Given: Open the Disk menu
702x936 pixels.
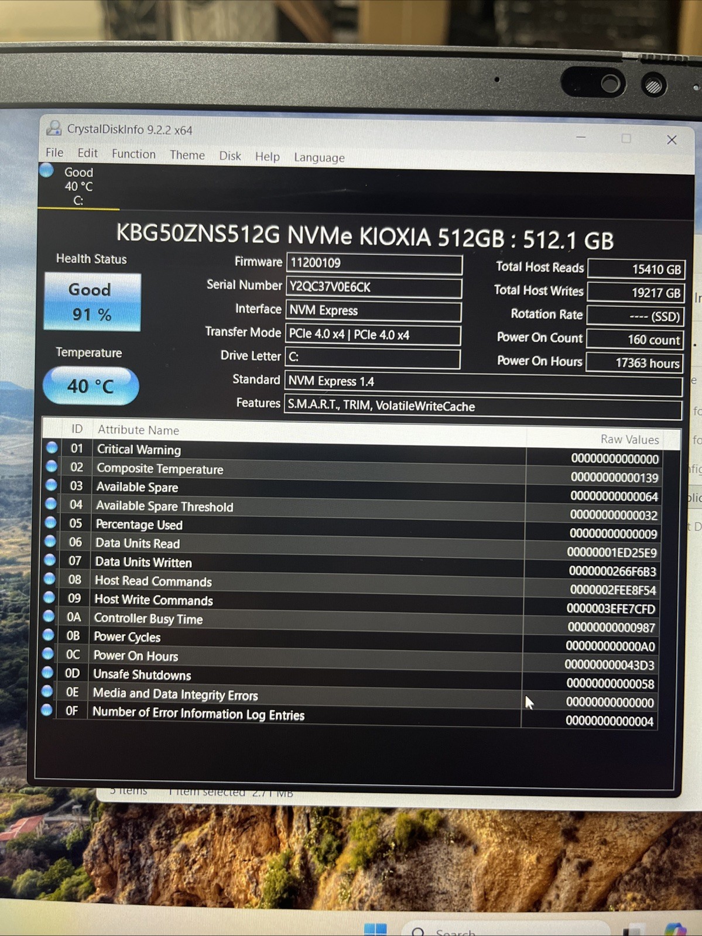Looking at the screenshot, I should coord(230,156).
